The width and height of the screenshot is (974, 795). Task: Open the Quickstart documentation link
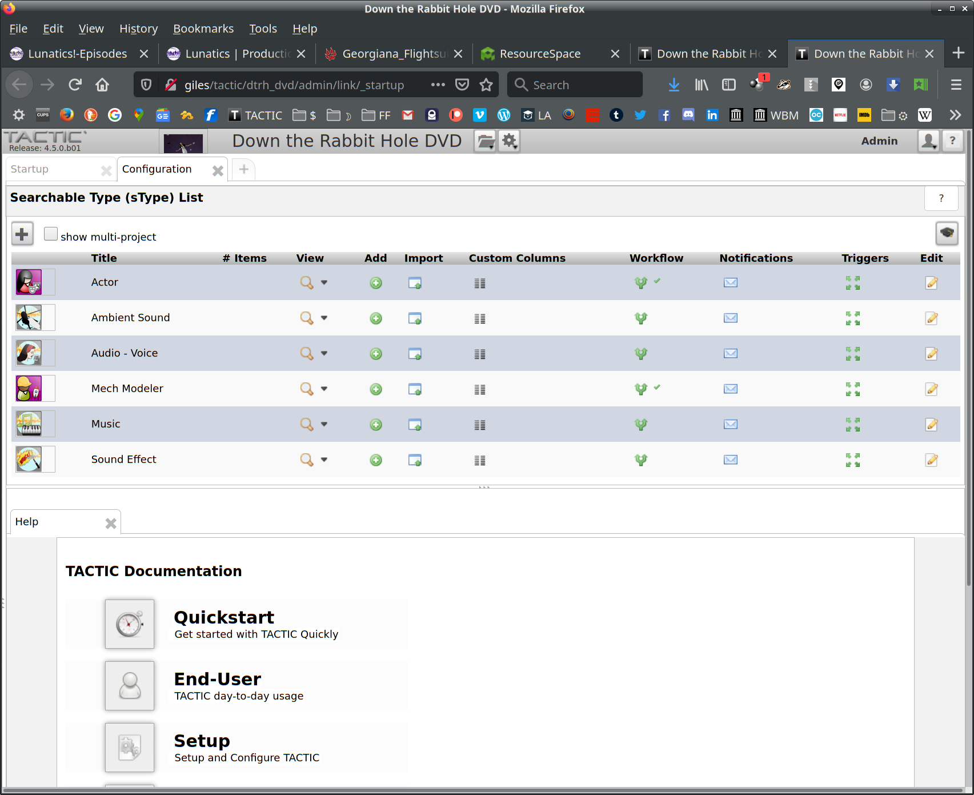click(x=224, y=618)
